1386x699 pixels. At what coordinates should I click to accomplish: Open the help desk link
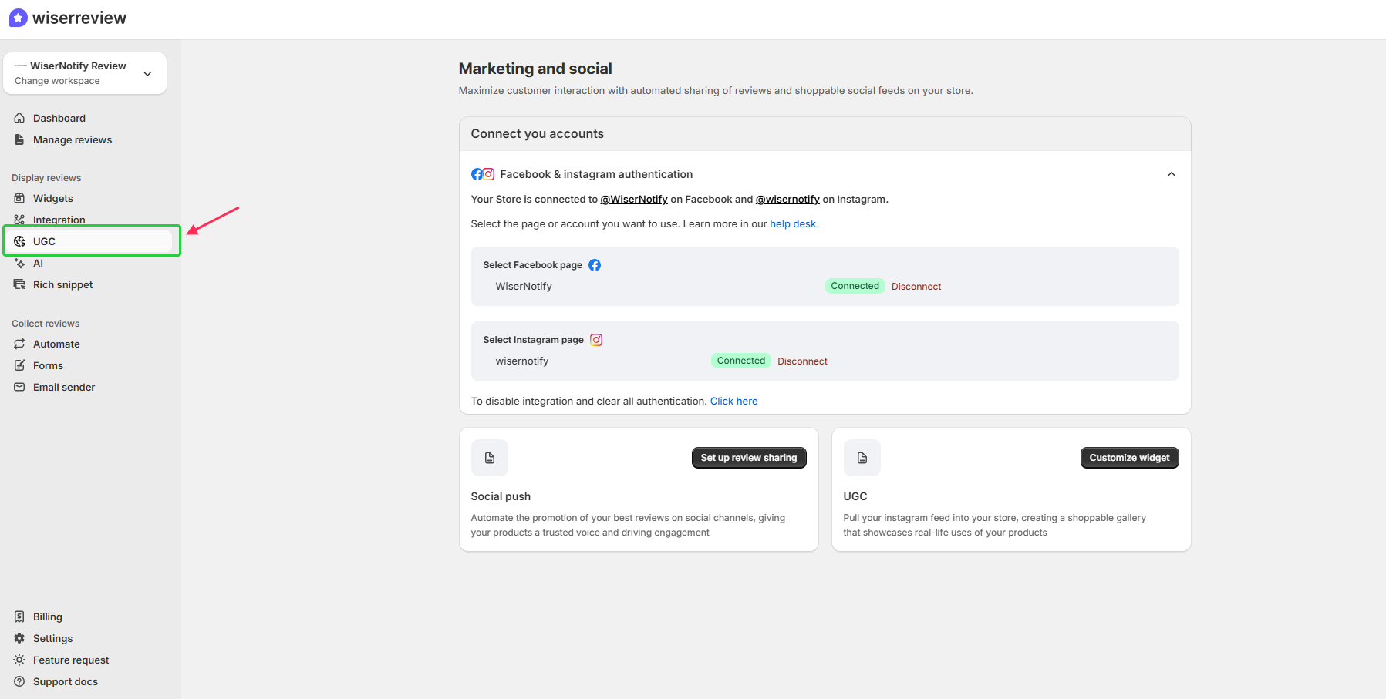coord(793,223)
